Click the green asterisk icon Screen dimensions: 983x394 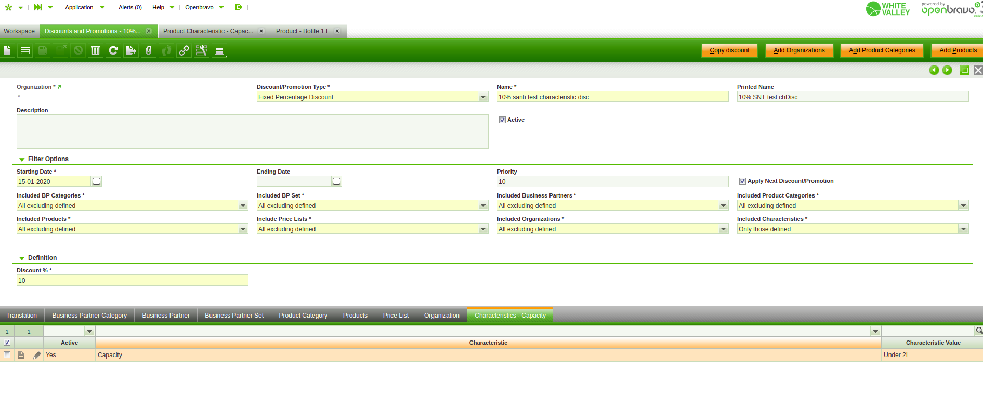(x=8, y=7)
